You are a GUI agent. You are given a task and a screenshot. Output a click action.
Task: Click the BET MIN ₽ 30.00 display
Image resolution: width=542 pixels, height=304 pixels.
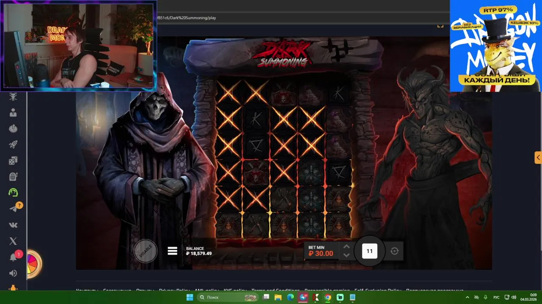point(321,251)
